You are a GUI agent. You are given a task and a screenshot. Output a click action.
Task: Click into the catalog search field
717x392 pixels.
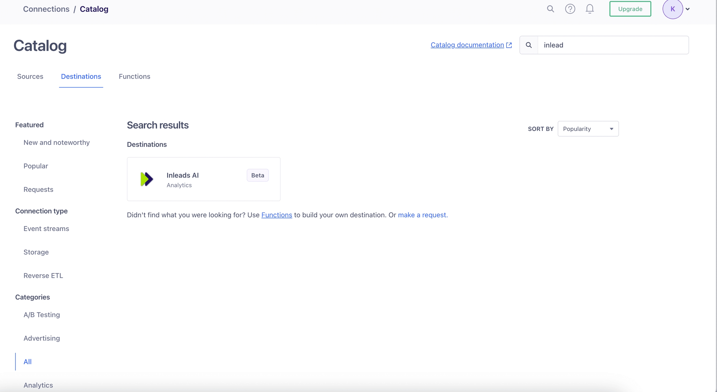612,45
